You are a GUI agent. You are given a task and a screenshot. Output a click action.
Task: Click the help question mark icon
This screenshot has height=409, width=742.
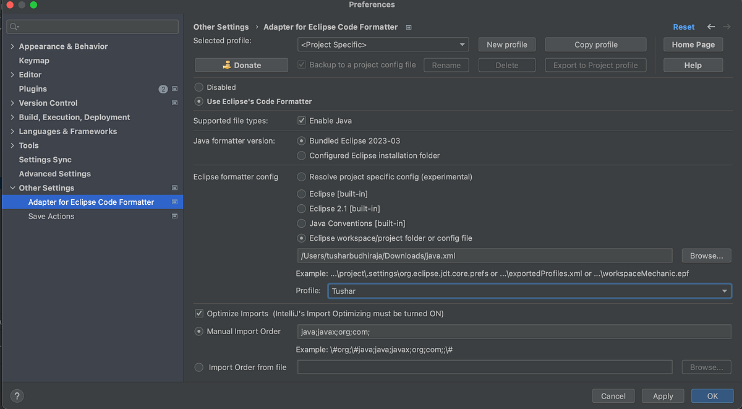coord(16,395)
